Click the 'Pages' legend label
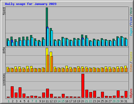 [x=131, y=32]
